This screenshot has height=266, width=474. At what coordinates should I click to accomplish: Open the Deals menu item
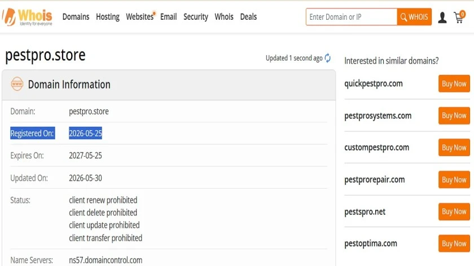tap(248, 16)
